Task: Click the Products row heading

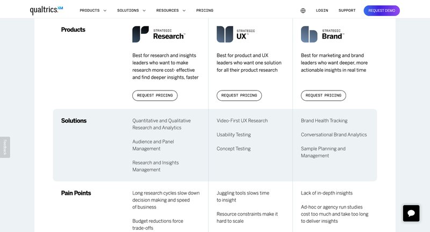Action: click(x=73, y=29)
